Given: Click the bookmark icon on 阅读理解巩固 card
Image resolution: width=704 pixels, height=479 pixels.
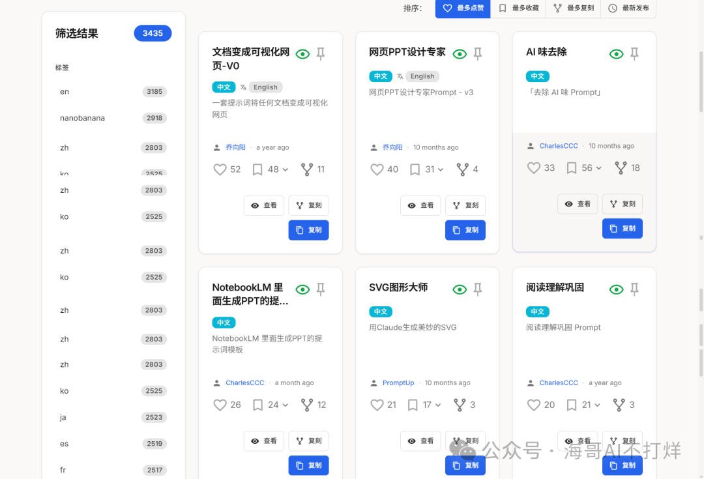Looking at the screenshot, I should coord(572,405).
